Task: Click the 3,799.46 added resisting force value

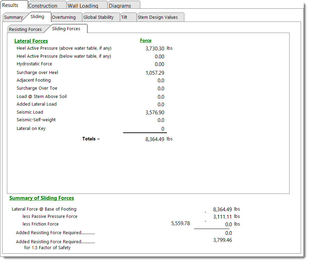Action: (223, 240)
